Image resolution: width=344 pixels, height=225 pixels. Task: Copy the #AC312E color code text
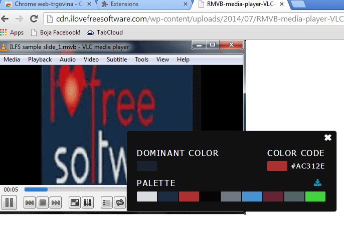click(308, 166)
